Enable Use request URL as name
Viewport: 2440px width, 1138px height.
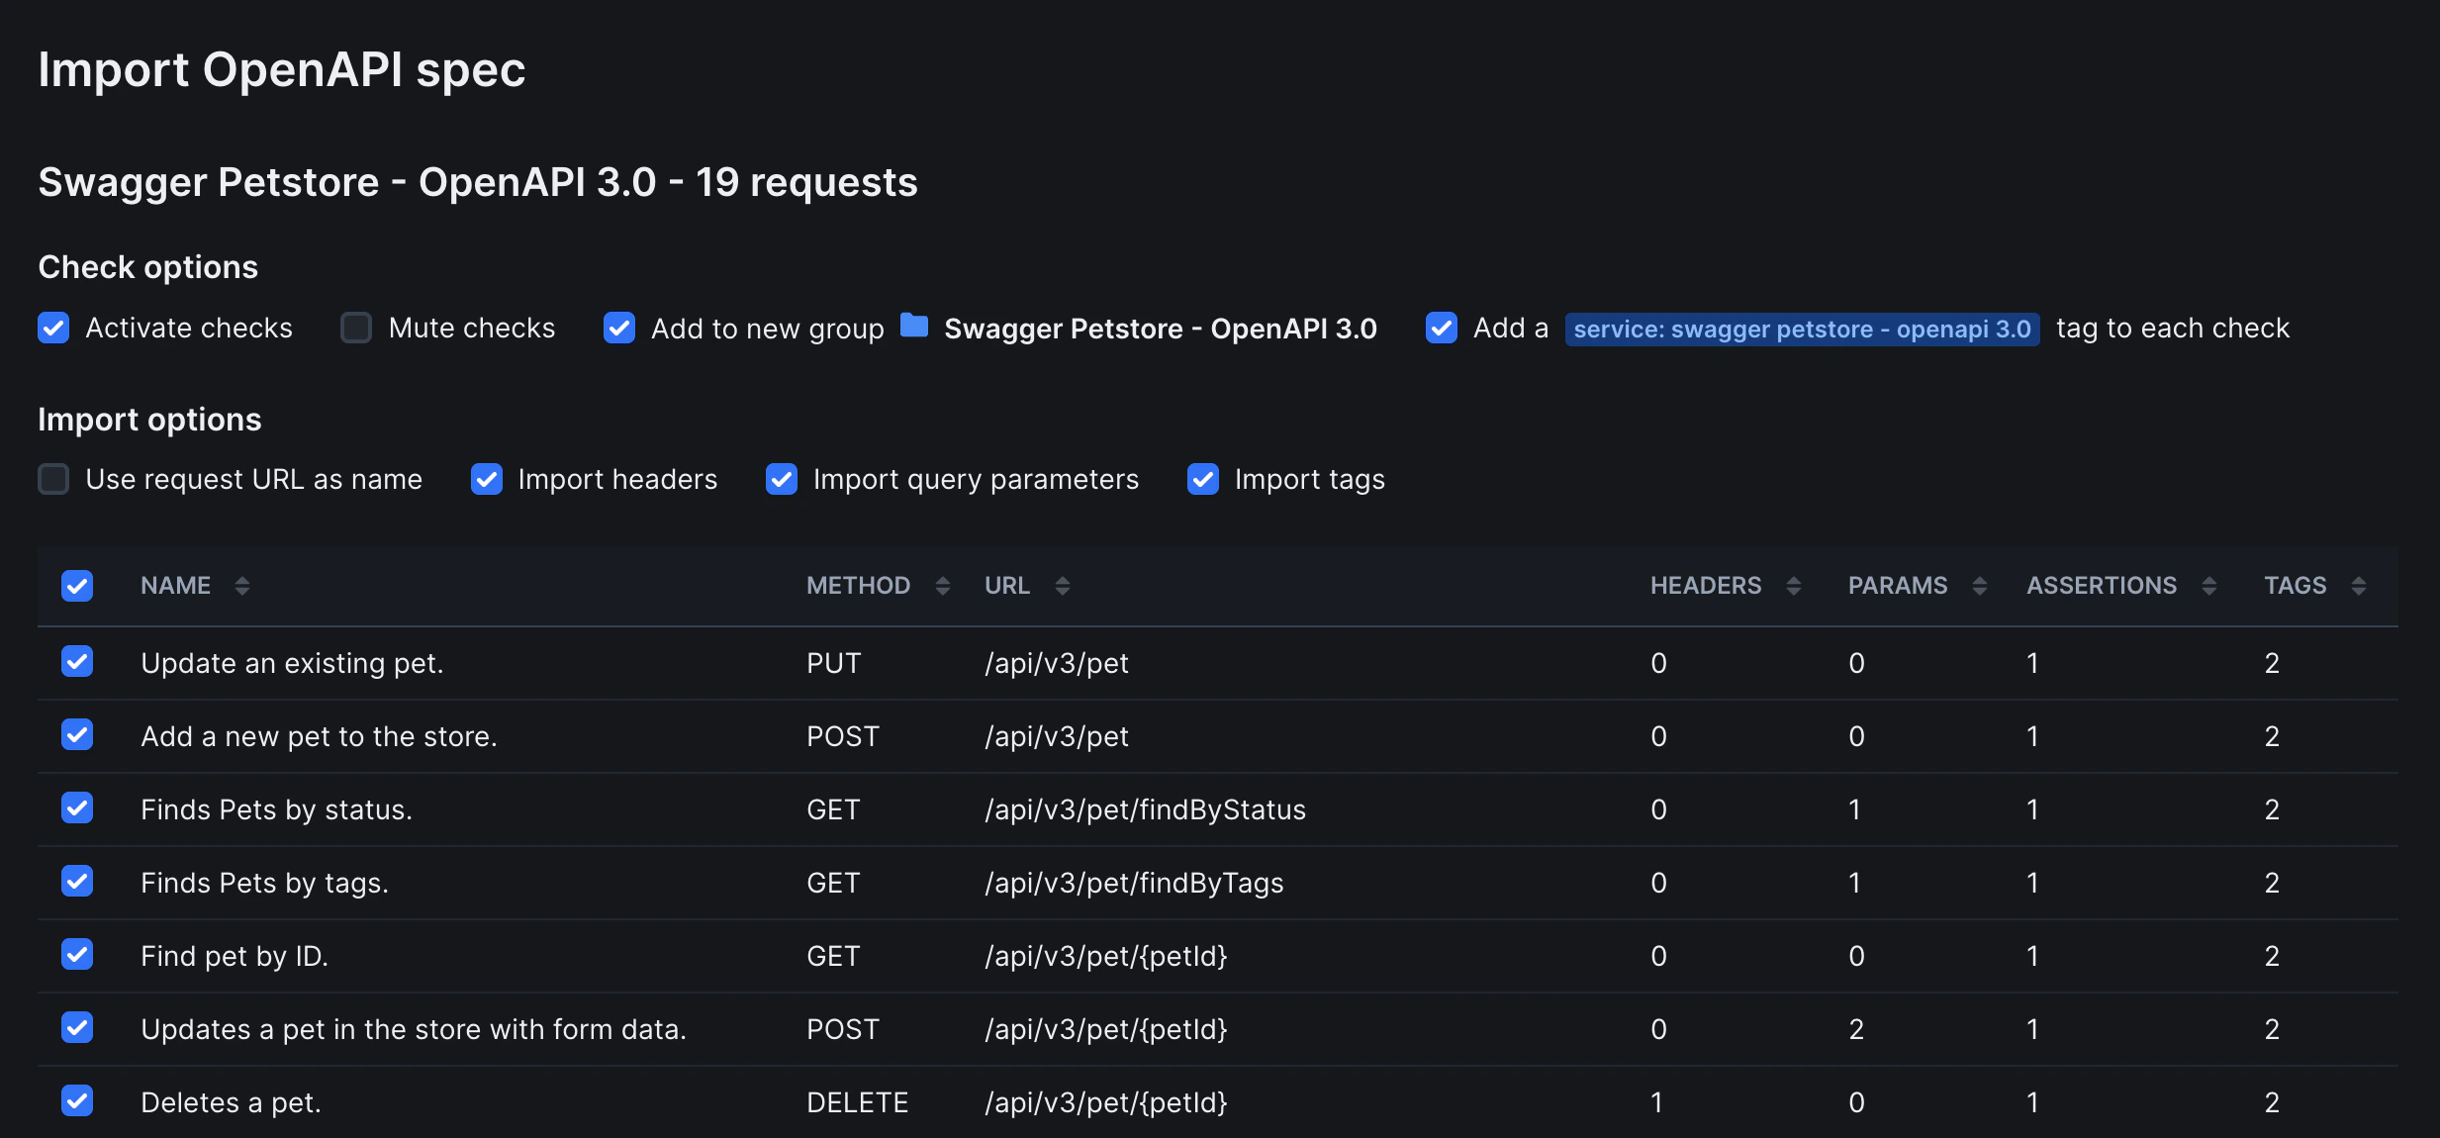tap(54, 479)
